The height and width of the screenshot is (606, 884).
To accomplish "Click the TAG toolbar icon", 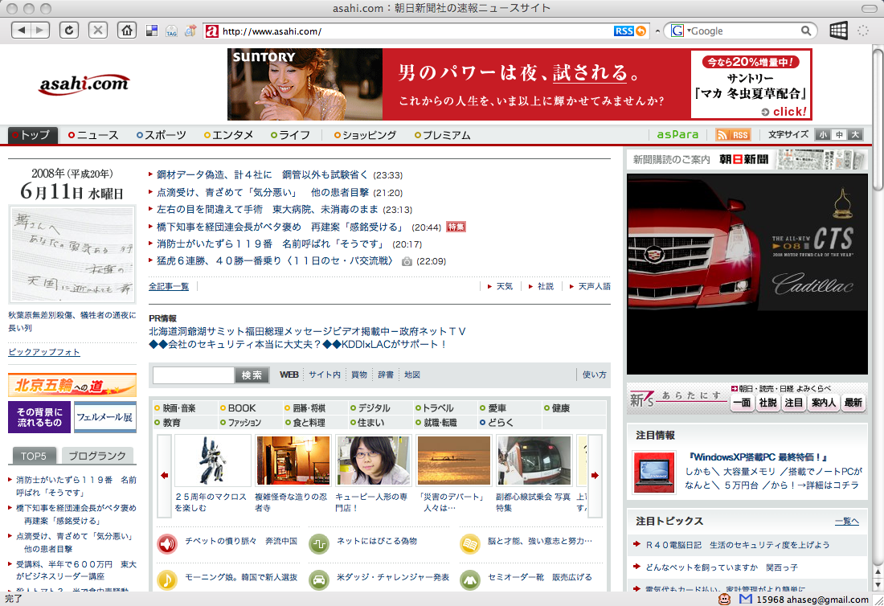I will (171, 31).
